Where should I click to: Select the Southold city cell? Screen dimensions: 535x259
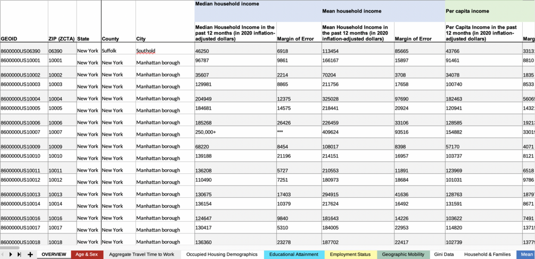pyautogui.click(x=165, y=48)
